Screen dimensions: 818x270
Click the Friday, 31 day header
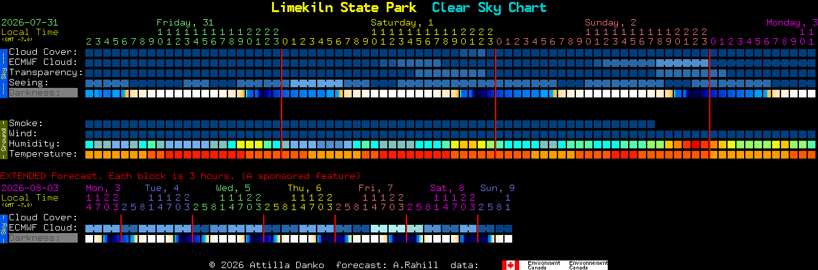click(185, 22)
